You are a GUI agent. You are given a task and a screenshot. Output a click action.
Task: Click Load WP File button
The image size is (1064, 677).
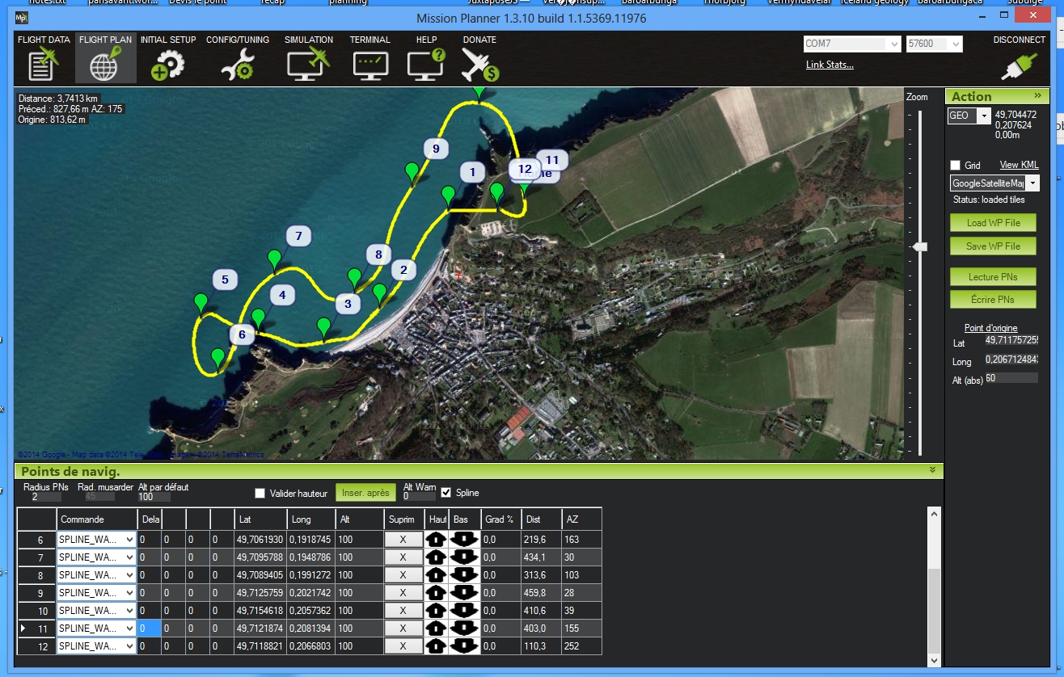coord(993,223)
